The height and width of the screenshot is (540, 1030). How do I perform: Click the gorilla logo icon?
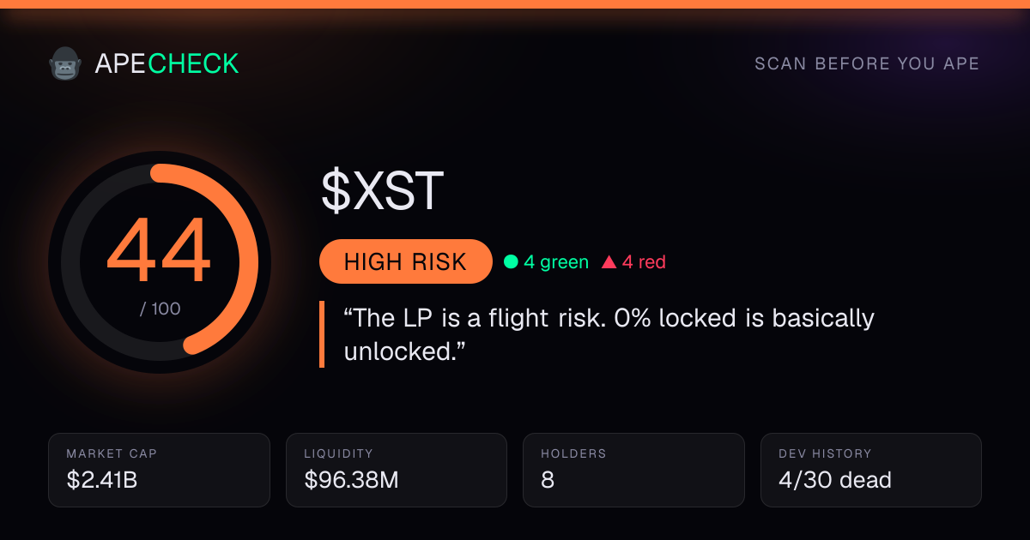(x=64, y=63)
